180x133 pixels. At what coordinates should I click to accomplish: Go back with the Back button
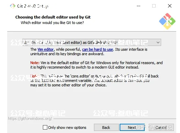coord(106,128)
